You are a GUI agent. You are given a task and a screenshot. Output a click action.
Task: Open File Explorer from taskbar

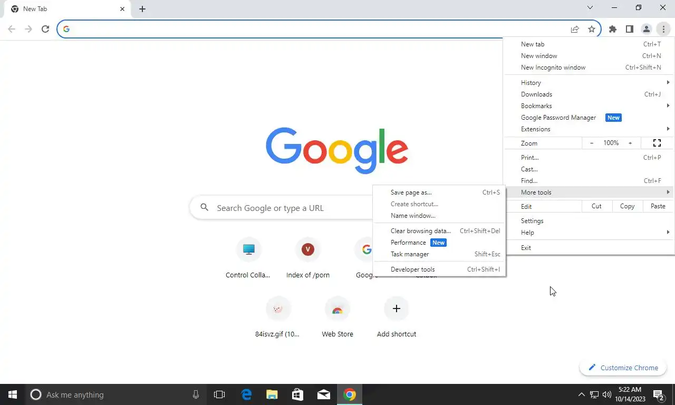(x=272, y=394)
